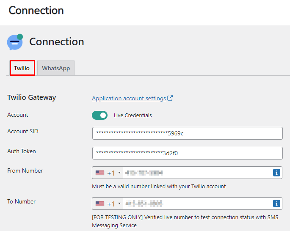The width and height of the screenshot is (290, 231).
Task: Click the info icon in From Number field
Action: tap(276, 173)
